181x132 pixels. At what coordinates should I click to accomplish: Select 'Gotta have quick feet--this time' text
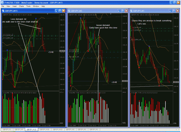click(x=103, y=28)
